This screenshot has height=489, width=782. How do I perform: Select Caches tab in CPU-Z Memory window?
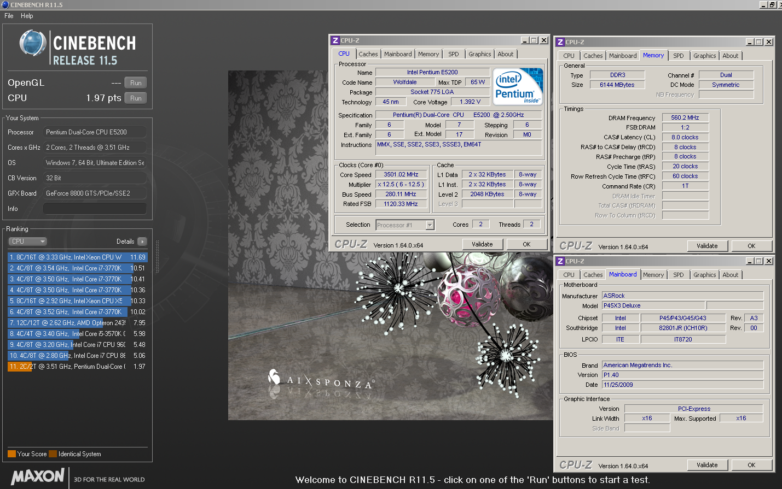[x=593, y=56]
